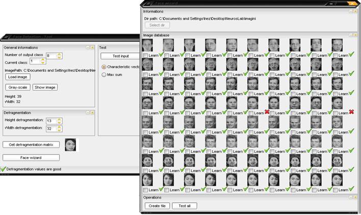
Task: Close the General informations panel with its X icon
Action: (x=93, y=47)
